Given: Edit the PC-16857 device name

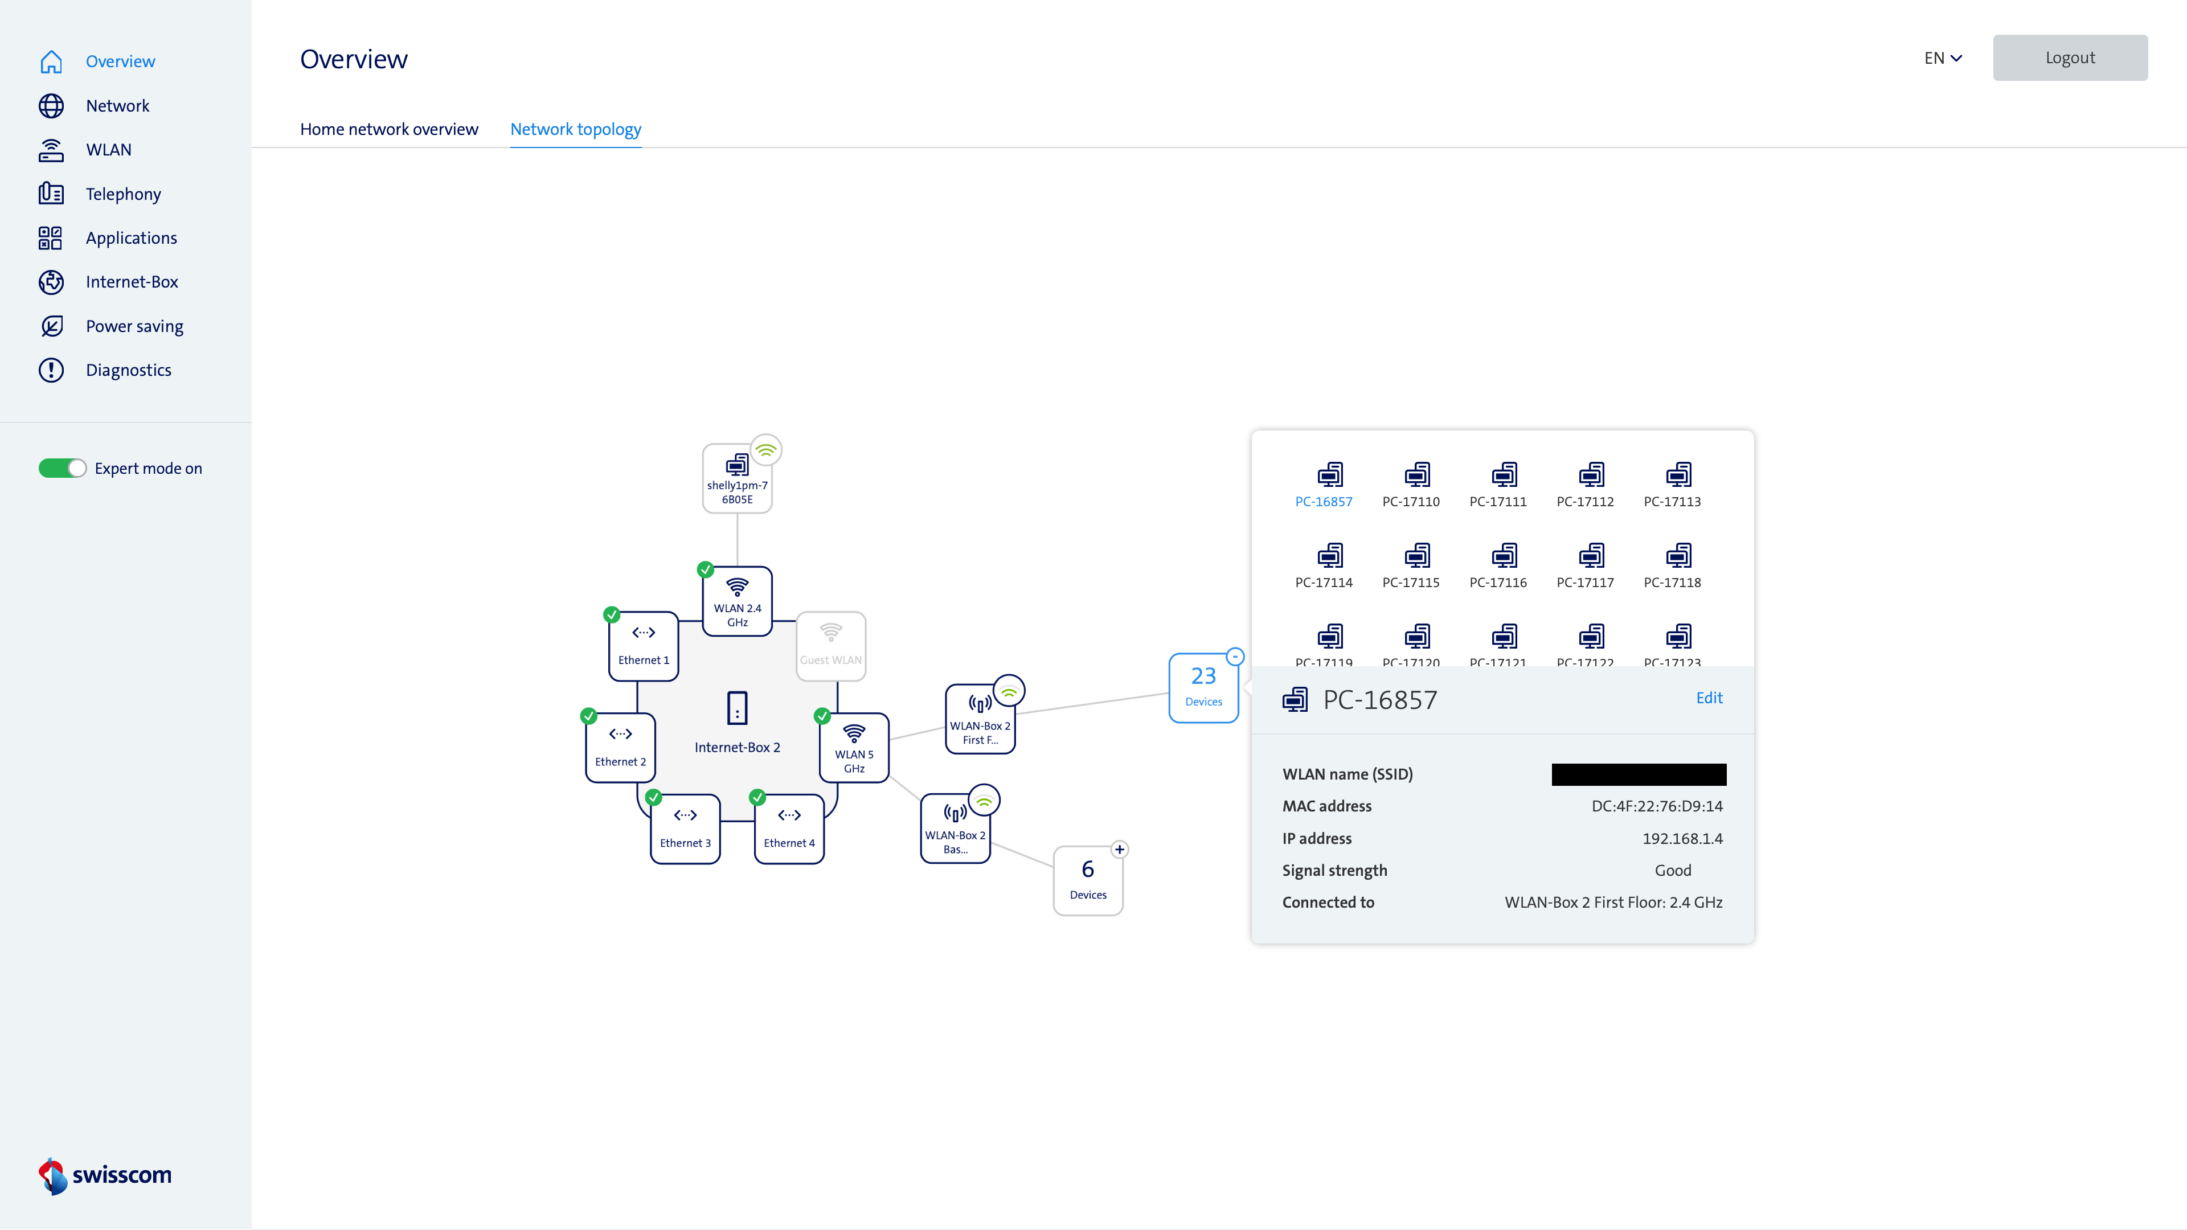Looking at the screenshot, I should click(1709, 698).
